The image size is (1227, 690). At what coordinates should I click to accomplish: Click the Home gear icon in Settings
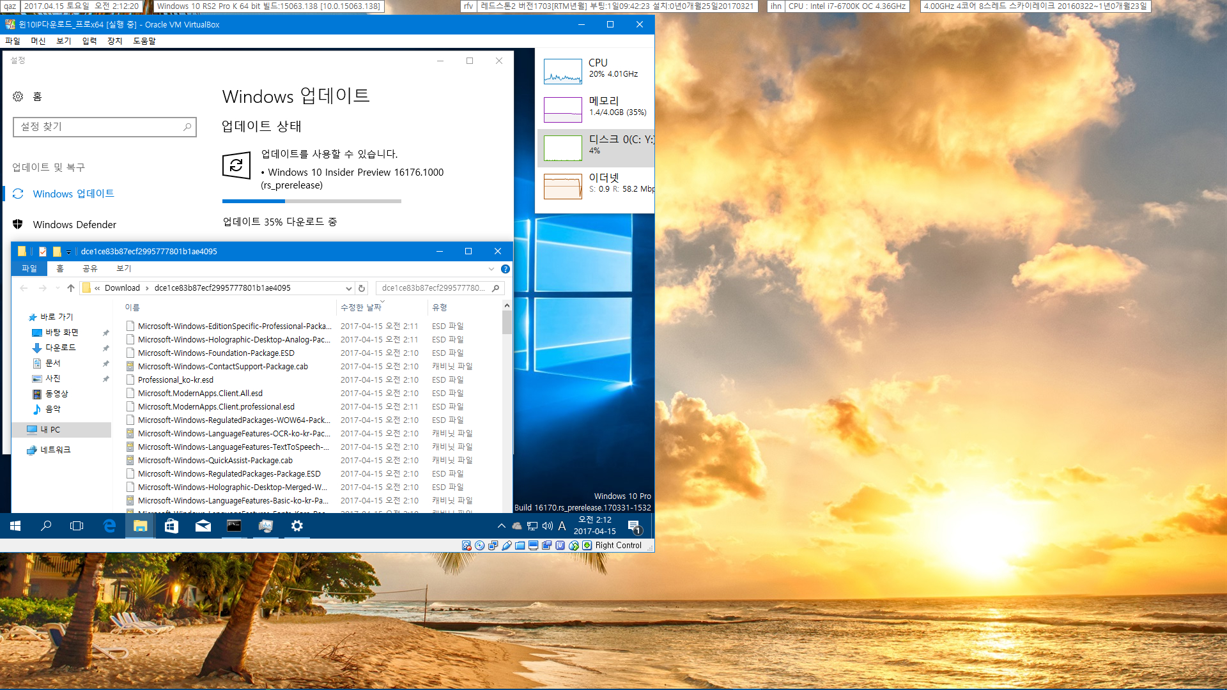point(18,96)
